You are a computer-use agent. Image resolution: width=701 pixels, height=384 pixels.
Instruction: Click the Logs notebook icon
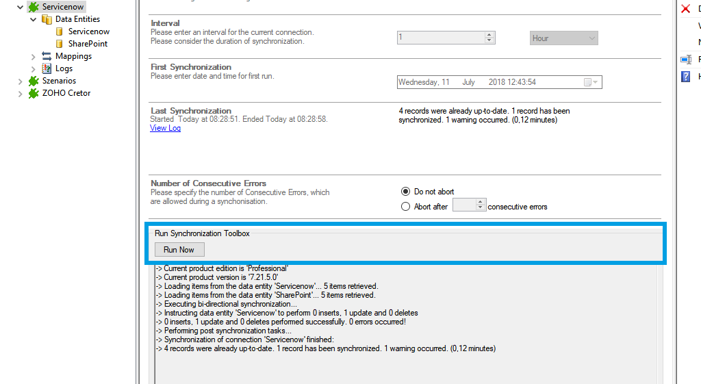tap(47, 68)
